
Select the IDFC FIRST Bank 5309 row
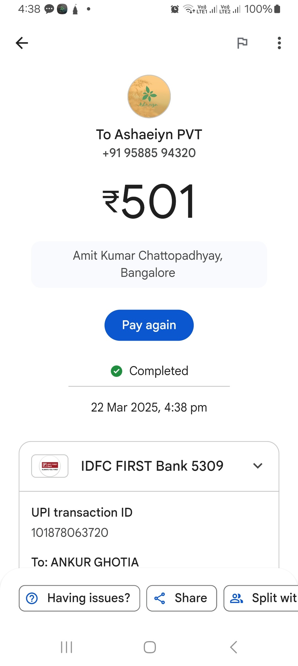point(149,466)
